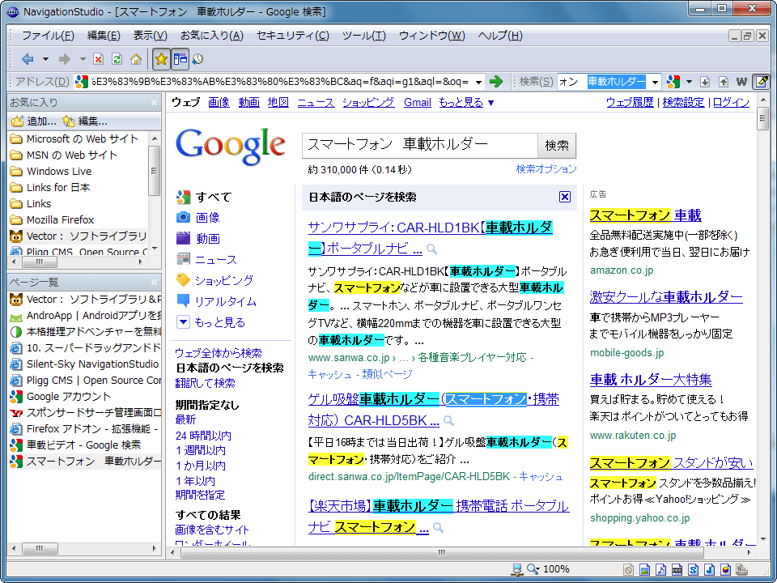Open the セキュリティ(C) menu
This screenshot has width=777, height=583.
point(293,36)
